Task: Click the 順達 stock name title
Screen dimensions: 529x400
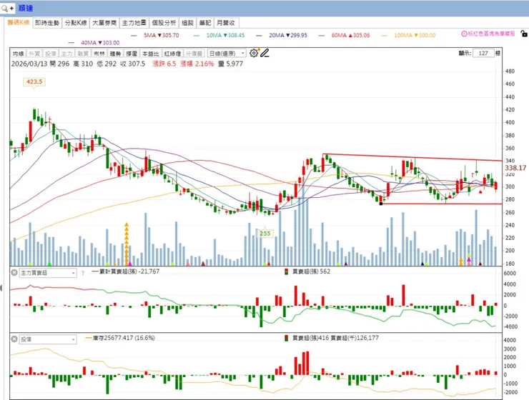Action: [25, 8]
